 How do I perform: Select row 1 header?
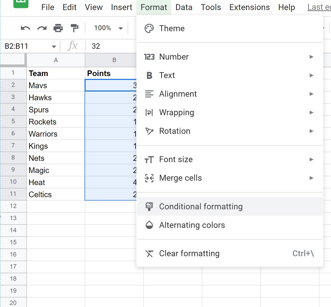[13, 73]
